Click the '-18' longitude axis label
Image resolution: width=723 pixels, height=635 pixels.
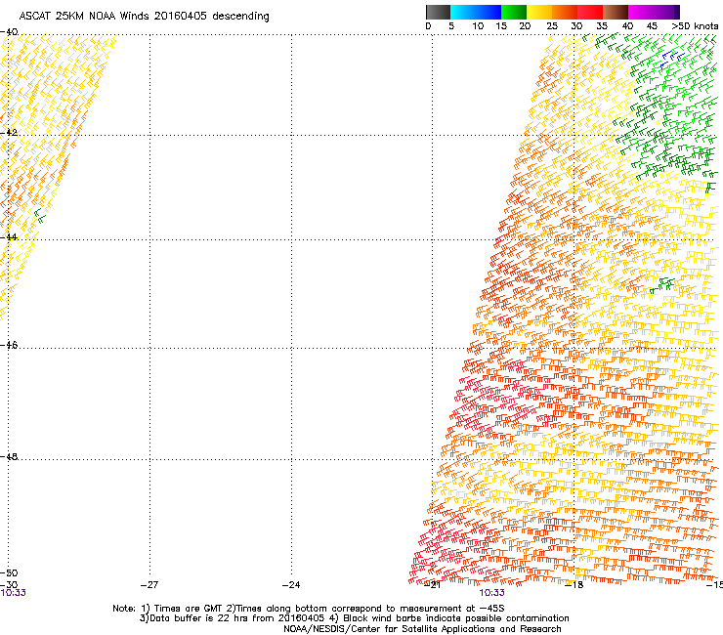(574, 585)
